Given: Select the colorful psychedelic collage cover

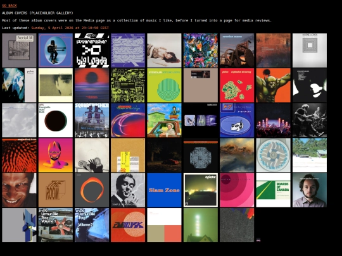Looking at the screenshot, I should (x=201, y=51).
